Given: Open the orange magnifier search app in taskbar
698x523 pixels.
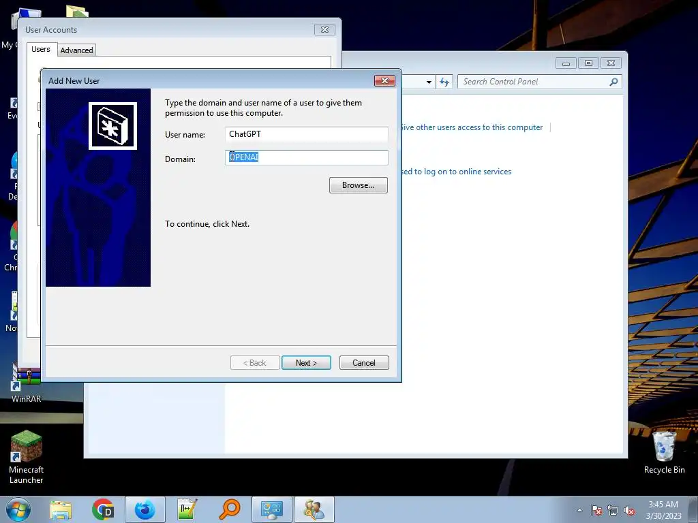Looking at the screenshot, I should [x=230, y=509].
